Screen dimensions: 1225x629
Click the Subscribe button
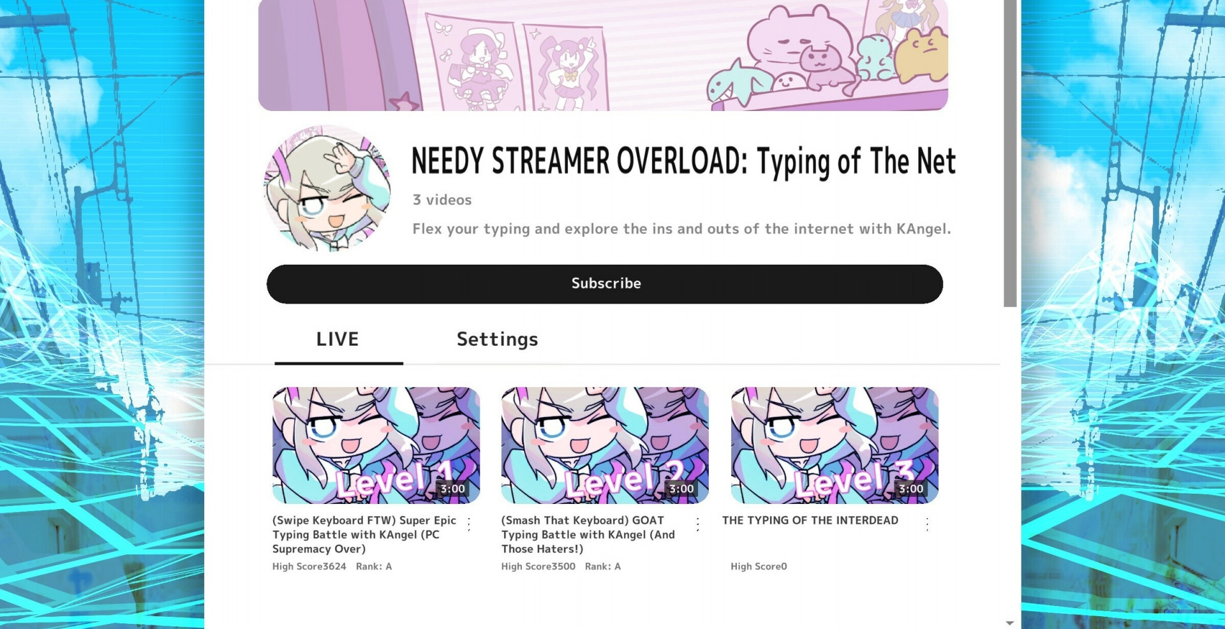point(605,284)
